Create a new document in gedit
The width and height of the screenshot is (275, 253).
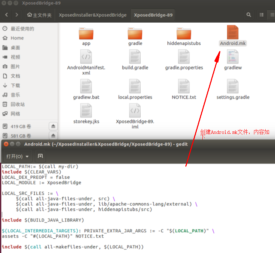tap(40, 156)
